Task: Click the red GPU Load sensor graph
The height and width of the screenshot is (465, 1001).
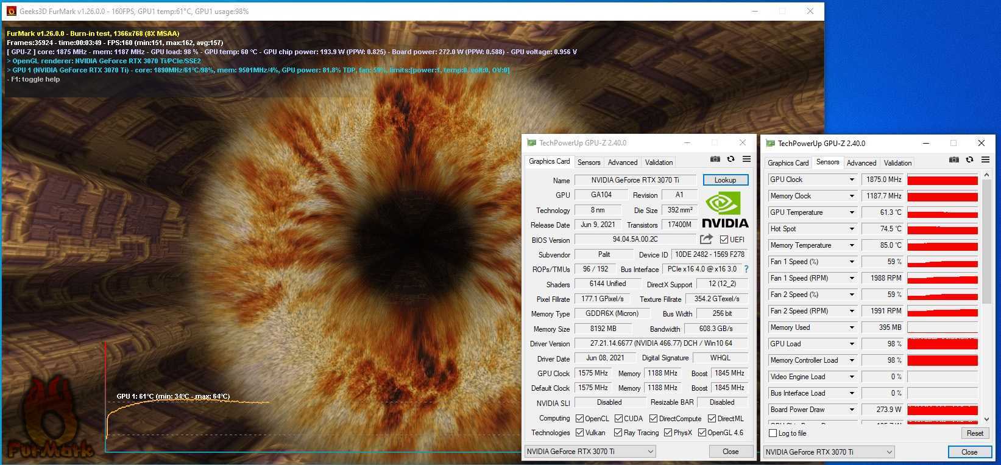Action: (942, 344)
